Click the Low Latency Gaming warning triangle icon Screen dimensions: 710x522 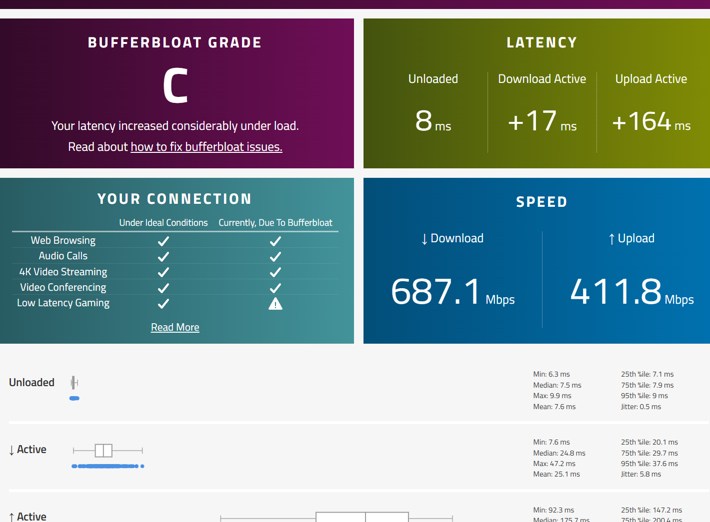pos(275,304)
